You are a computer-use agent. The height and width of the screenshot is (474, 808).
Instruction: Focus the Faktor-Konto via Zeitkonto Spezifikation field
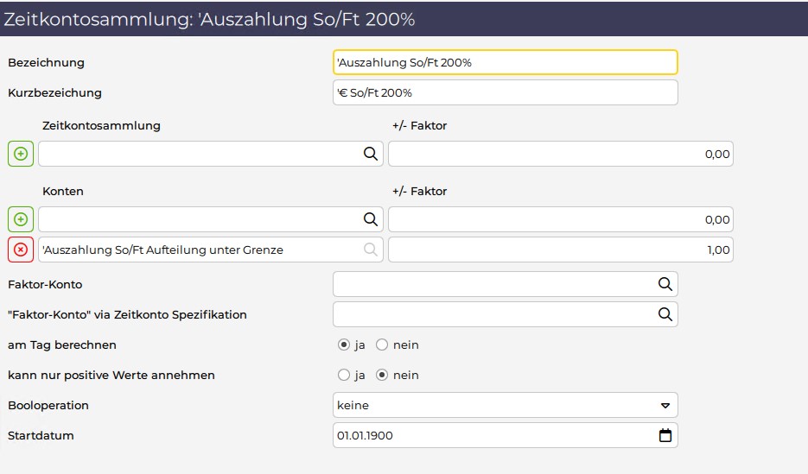(505, 314)
